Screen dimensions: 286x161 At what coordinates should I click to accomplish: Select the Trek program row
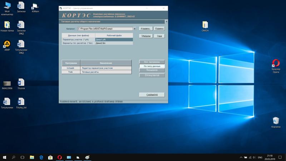click(x=71, y=72)
